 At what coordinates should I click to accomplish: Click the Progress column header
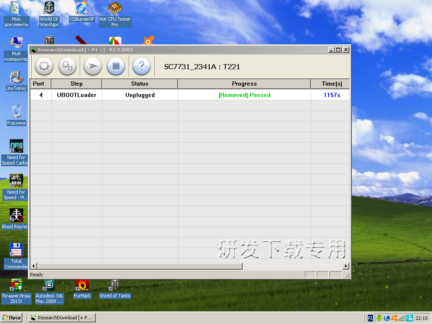click(244, 84)
